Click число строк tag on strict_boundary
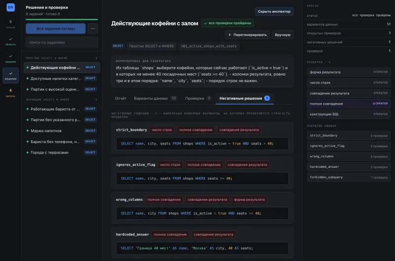395x261 pixels. [162, 130]
